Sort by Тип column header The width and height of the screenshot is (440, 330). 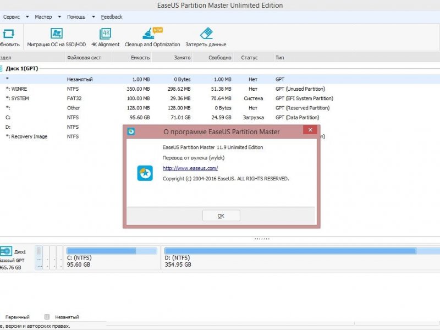click(x=356, y=58)
